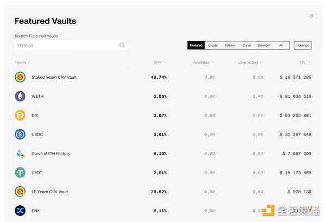Viewport: 326px width, 222px height.
Task: Click the DAI token icon
Action: click(20, 115)
